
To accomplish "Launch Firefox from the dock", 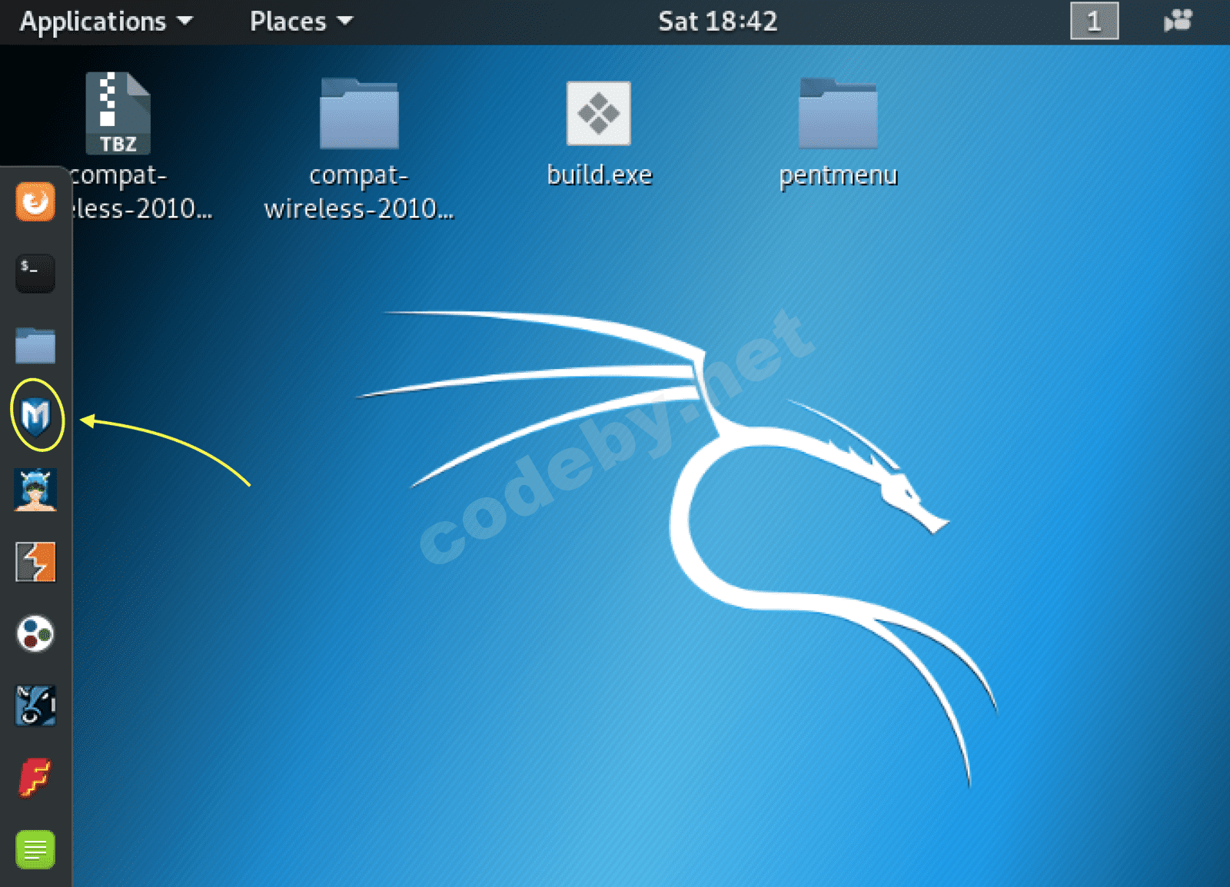I will tap(35, 202).
